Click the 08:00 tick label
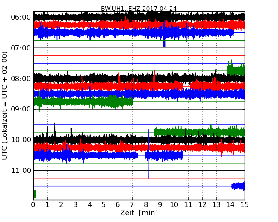Viewport: 278px width, 222px height. (21, 79)
